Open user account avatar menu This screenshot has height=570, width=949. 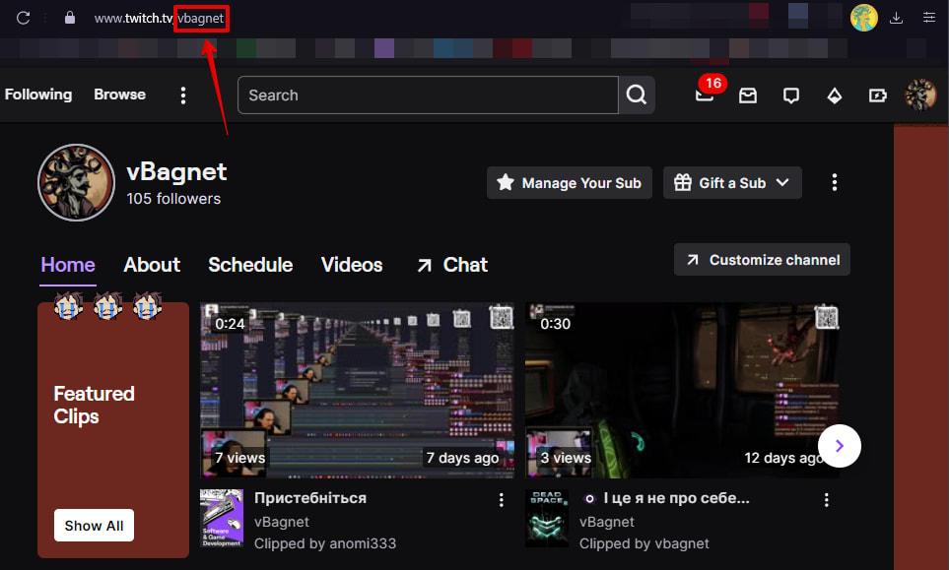[x=920, y=95]
